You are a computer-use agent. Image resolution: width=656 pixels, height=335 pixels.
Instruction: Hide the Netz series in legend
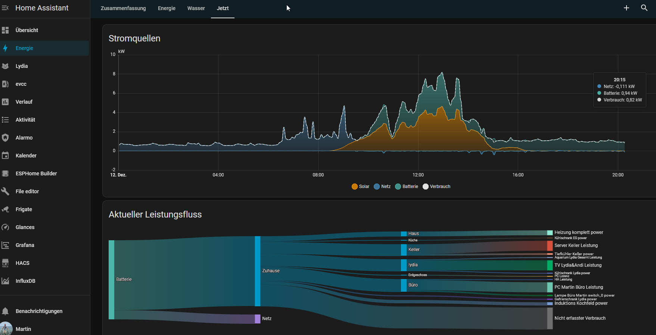click(x=382, y=187)
